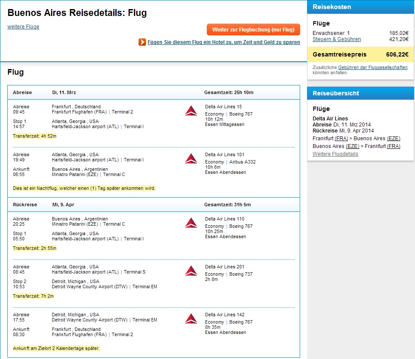Click 'Transferzeit: 2h 55m' notice

pyautogui.click(x=35, y=248)
